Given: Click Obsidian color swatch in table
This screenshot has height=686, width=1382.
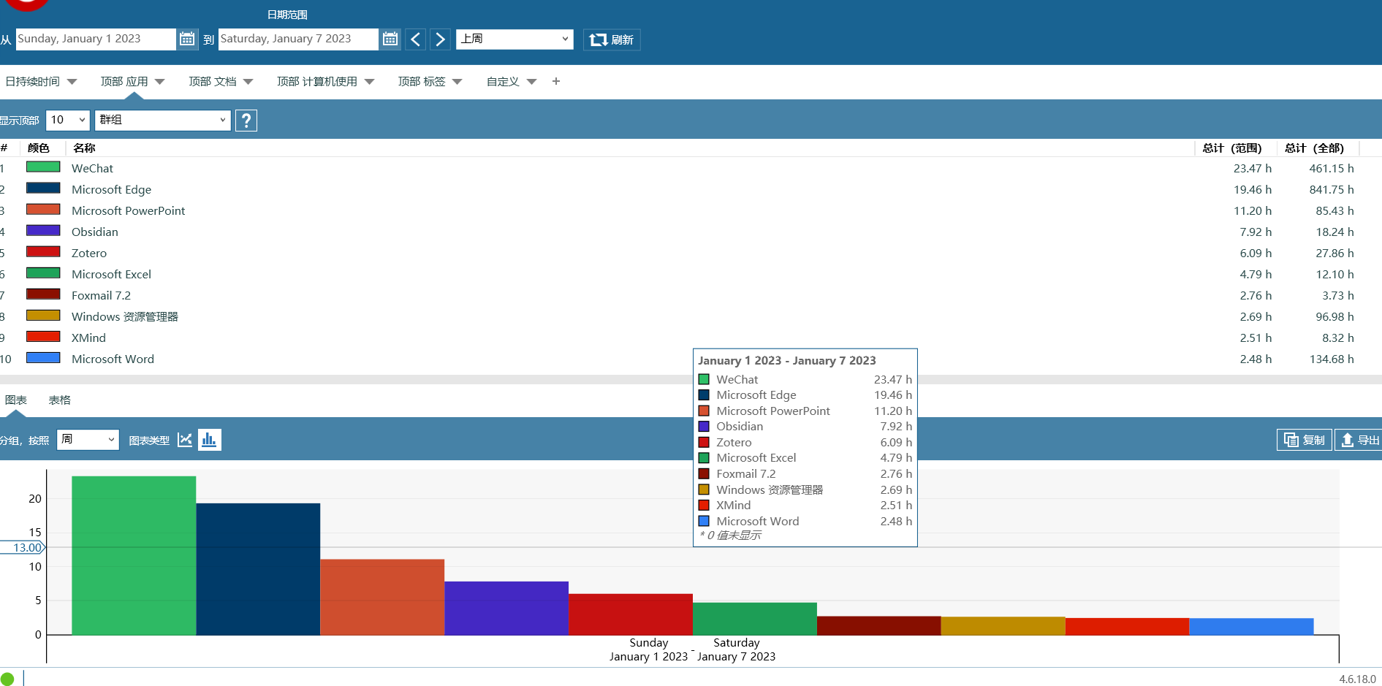Looking at the screenshot, I should click(43, 231).
